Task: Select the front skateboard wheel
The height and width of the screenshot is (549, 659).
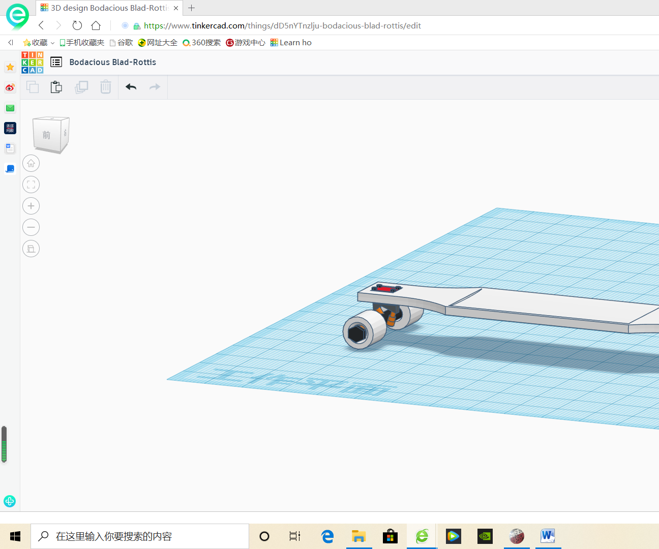Action: pyautogui.click(x=364, y=329)
